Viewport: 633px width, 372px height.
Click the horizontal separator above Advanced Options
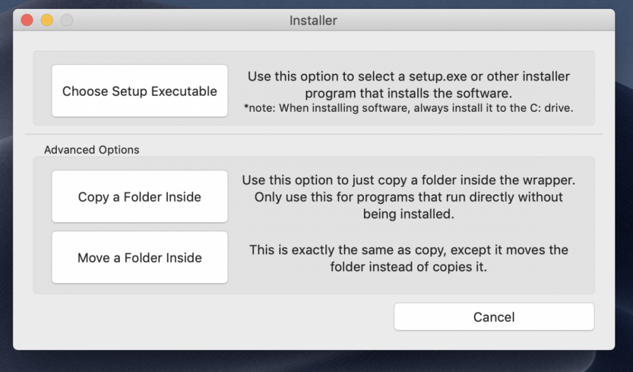313,135
